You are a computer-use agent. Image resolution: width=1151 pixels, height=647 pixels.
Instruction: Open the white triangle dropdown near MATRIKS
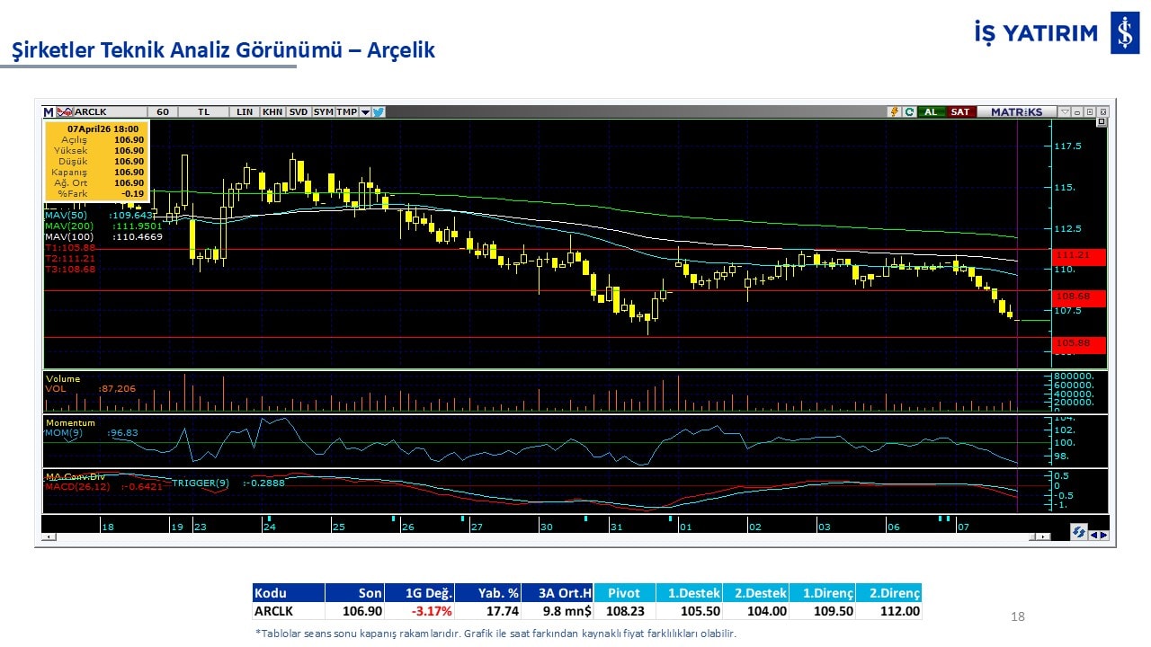point(1065,112)
